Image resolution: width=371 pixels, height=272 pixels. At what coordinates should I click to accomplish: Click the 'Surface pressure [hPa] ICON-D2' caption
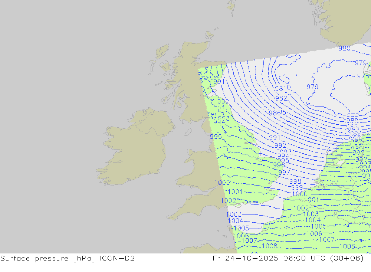point(68,258)
